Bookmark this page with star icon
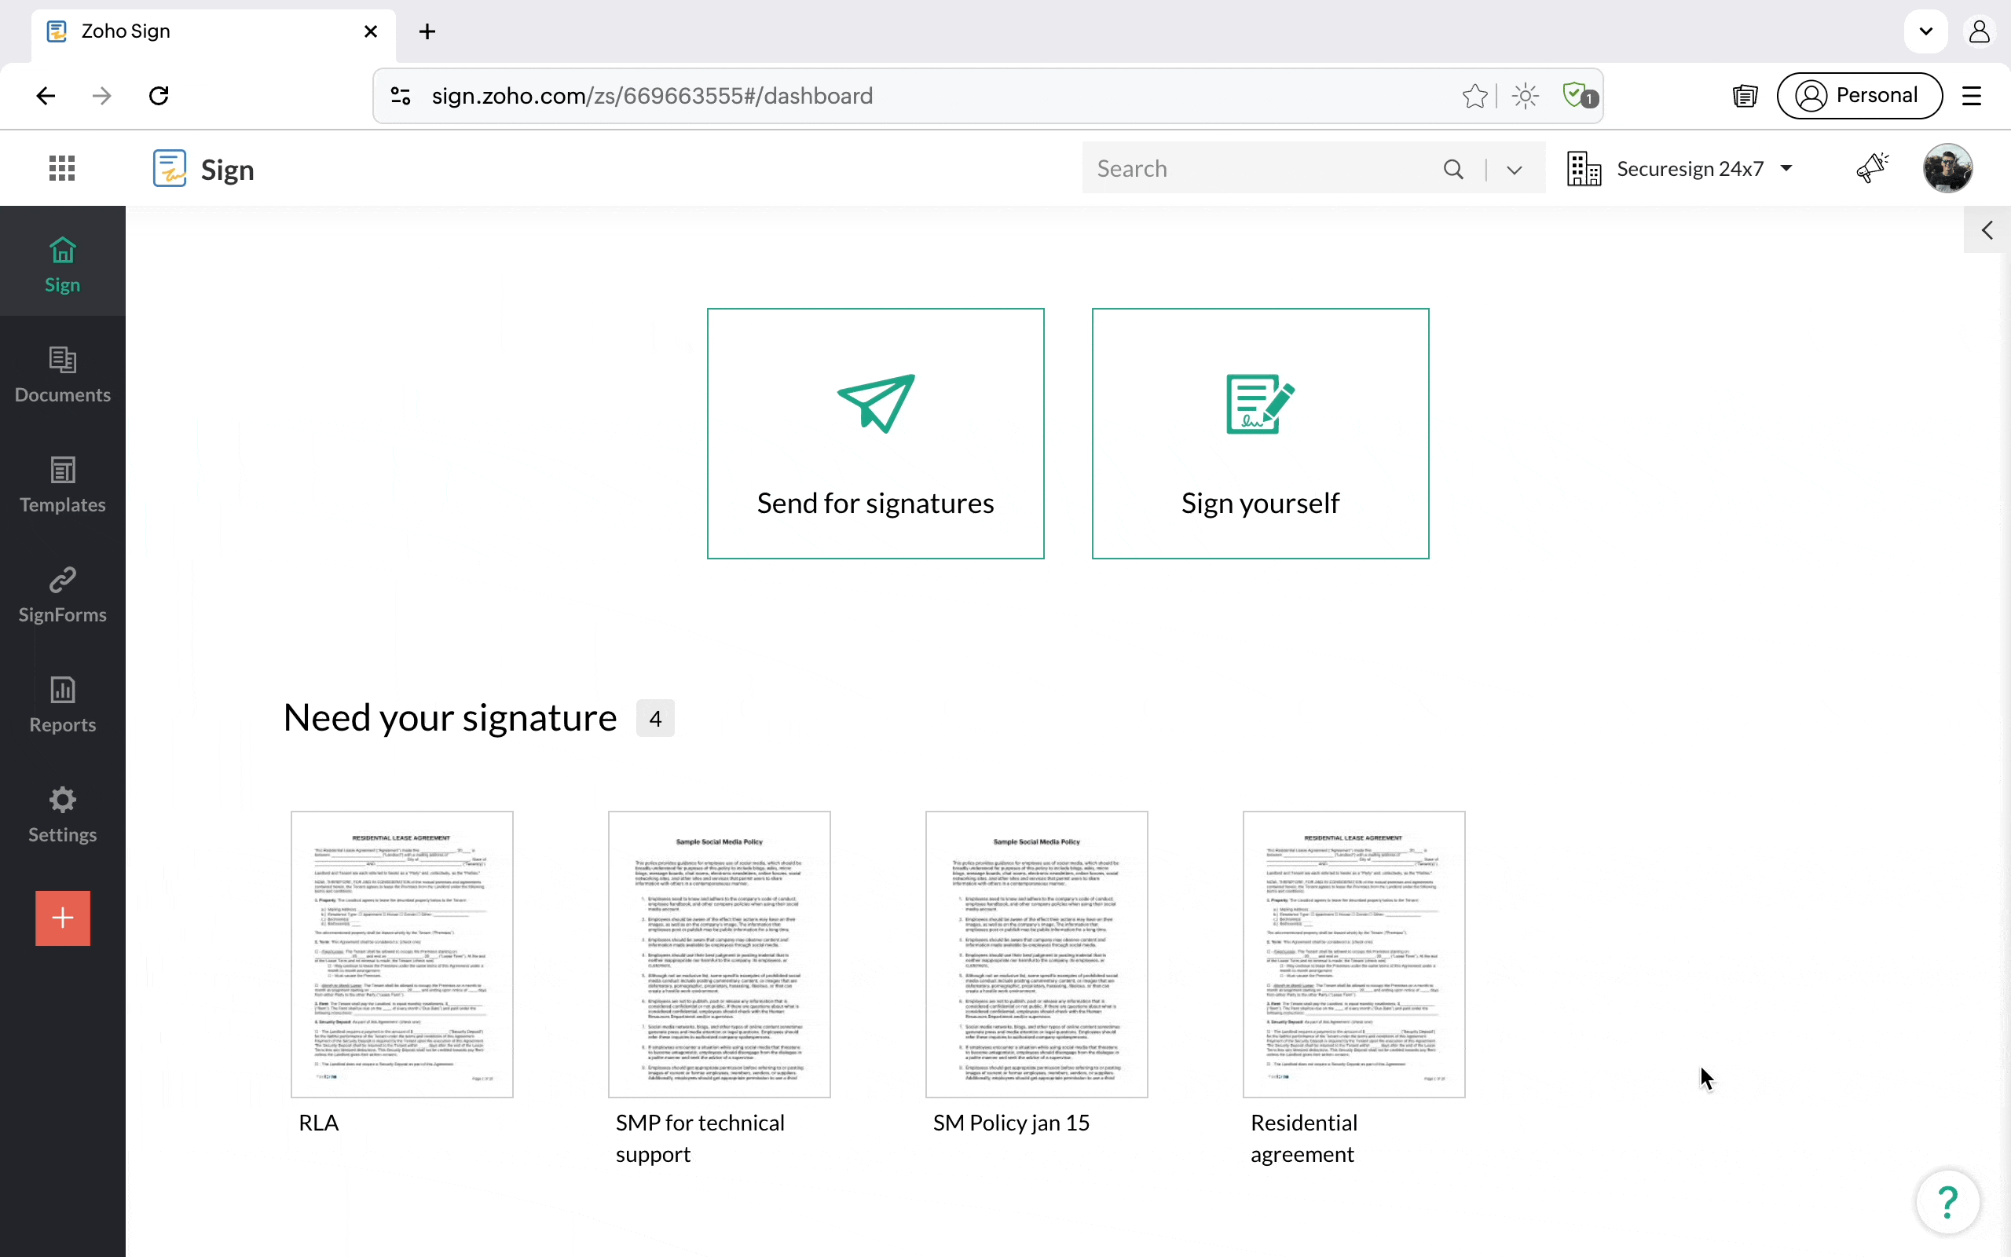The image size is (2011, 1257). [1474, 96]
